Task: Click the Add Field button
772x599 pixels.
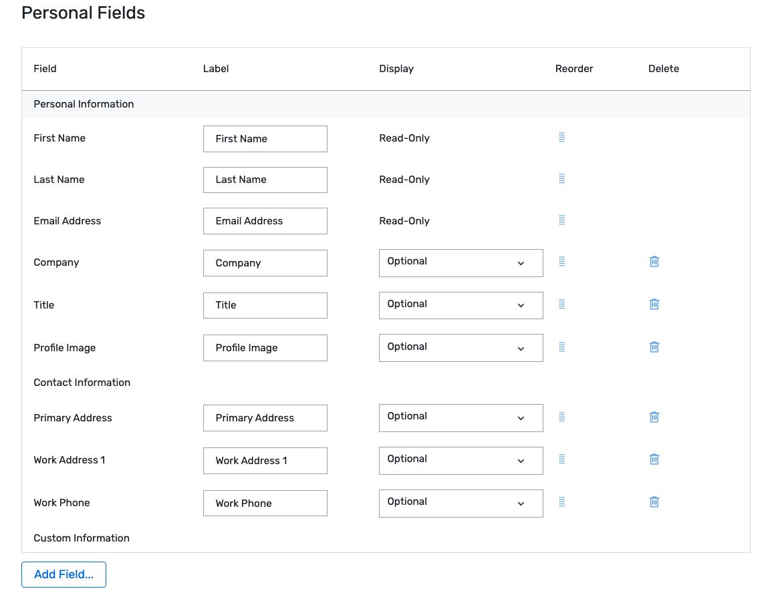Action: click(63, 574)
